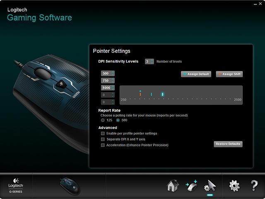Click the Pointer Settings heading

point(111,51)
